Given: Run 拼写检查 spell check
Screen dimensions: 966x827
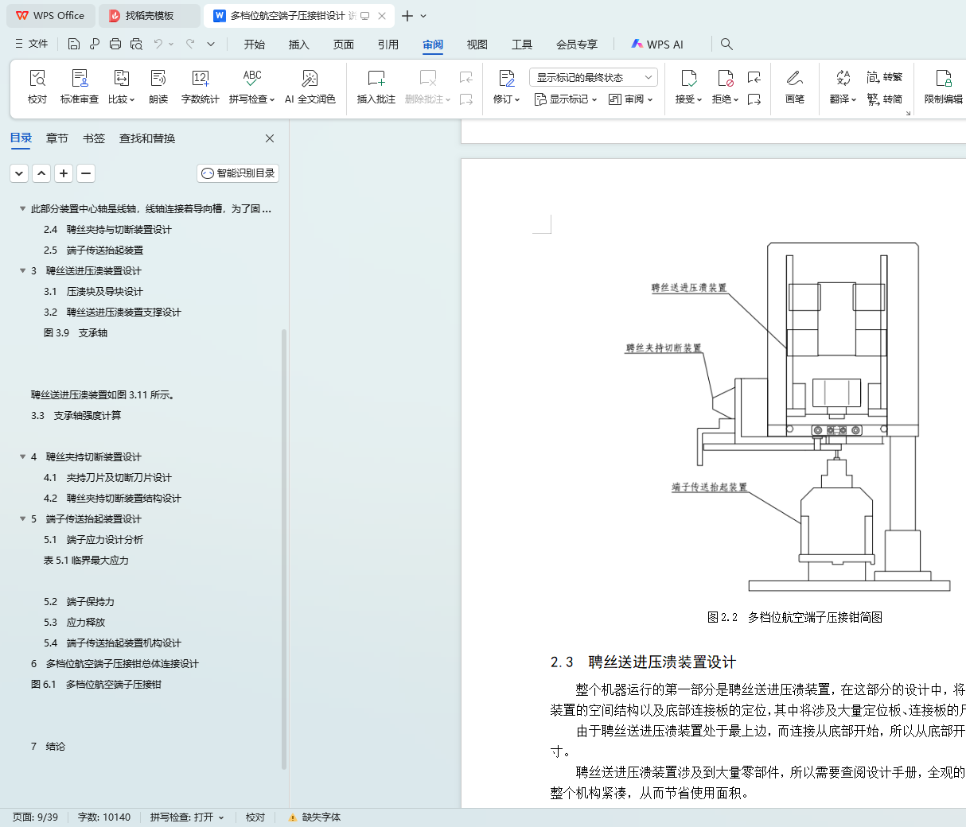Looking at the screenshot, I should tap(251, 87).
